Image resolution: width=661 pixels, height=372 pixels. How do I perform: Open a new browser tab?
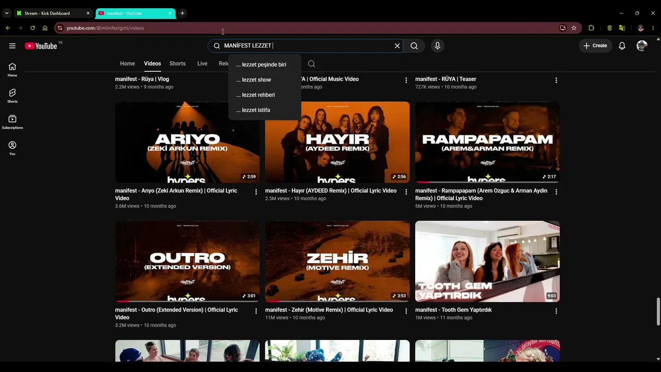click(x=182, y=13)
